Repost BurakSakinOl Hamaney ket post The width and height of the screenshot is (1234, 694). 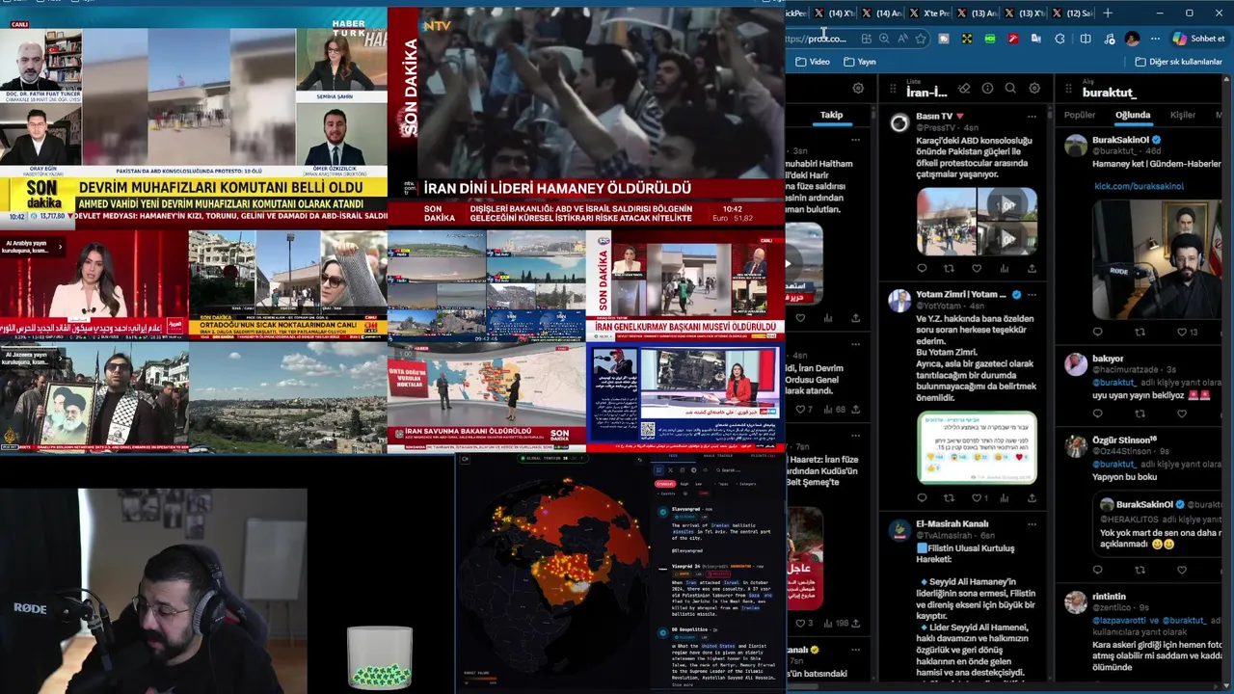[x=1140, y=333]
